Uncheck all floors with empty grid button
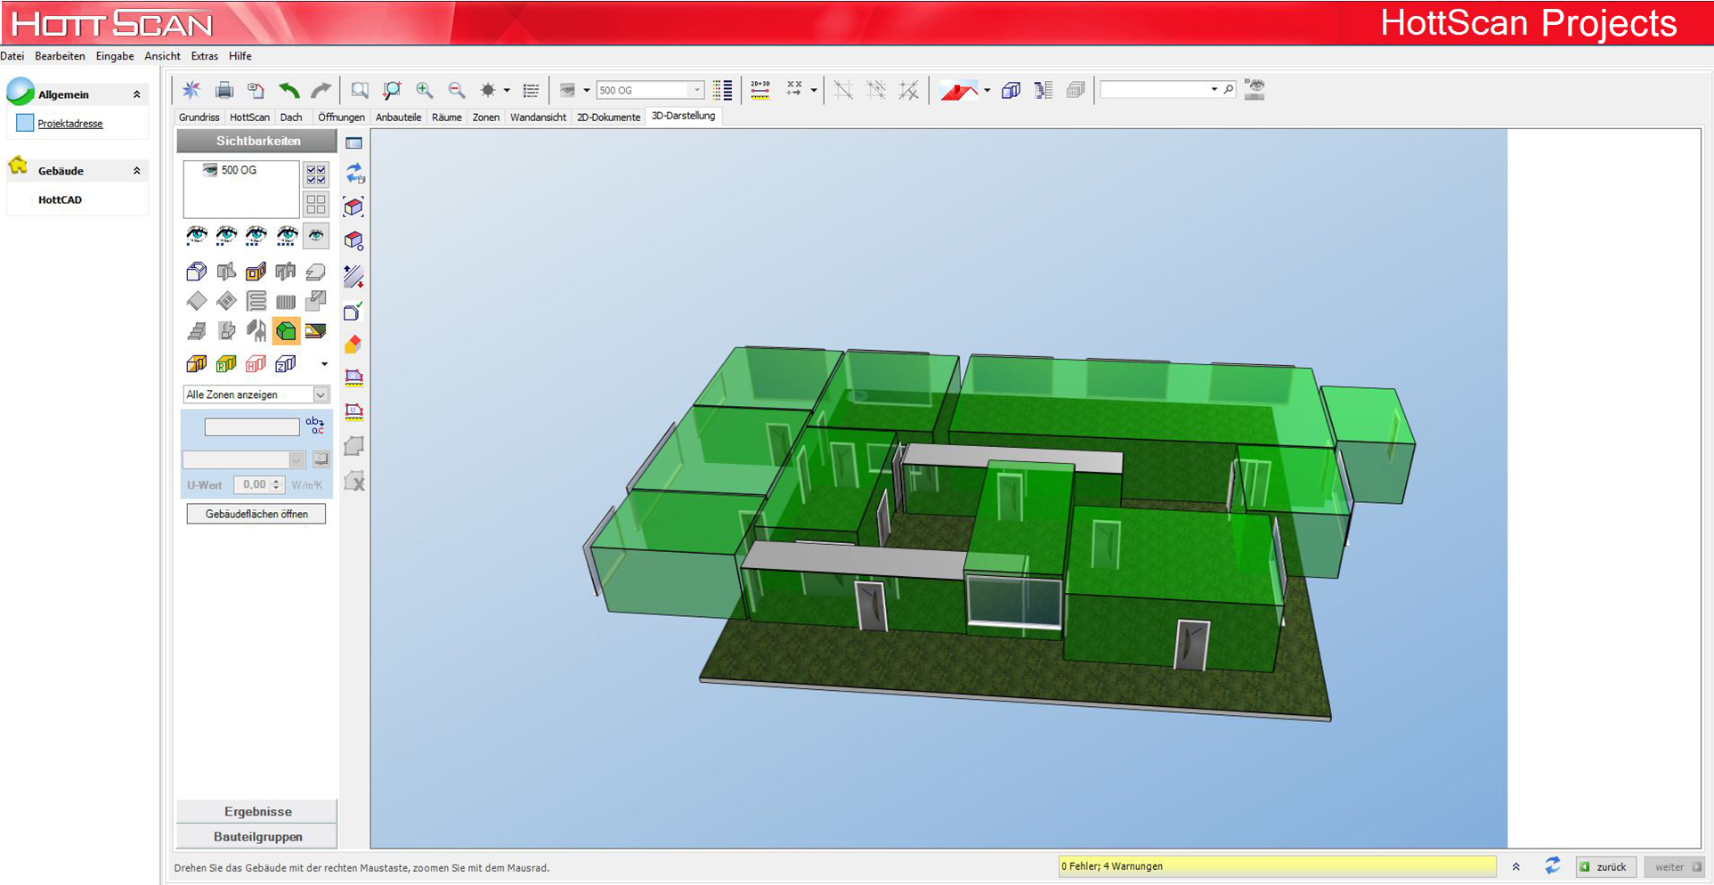1714x885 pixels. point(316,205)
